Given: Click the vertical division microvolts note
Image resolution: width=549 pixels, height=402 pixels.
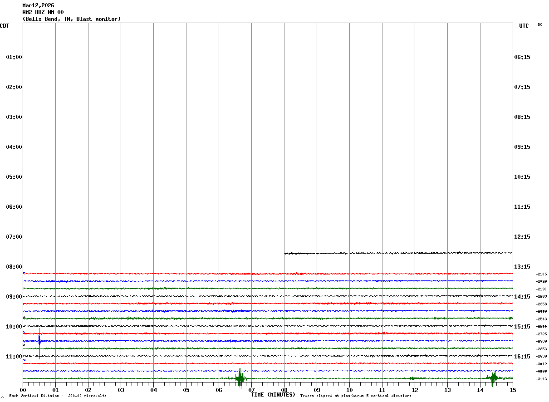Looking at the screenshot, I should coord(58,396).
